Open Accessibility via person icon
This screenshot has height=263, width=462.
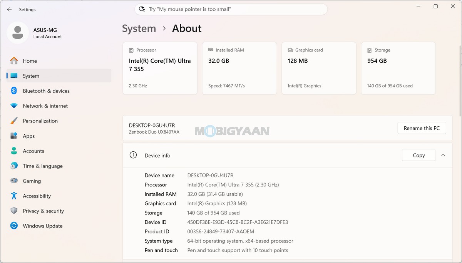[x=14, y=196]
